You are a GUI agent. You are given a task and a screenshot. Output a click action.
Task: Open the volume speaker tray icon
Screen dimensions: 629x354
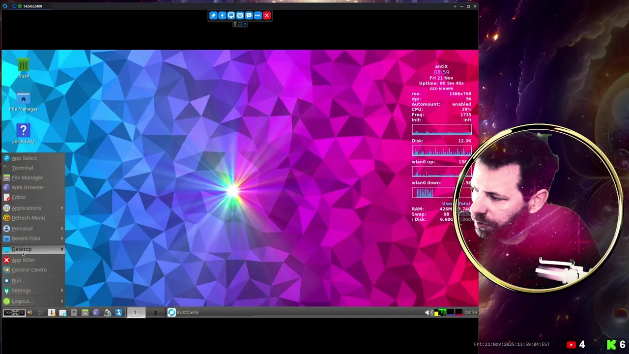point(429,312)
